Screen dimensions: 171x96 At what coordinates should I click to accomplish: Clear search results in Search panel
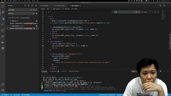pyautogui.click(x=29, y=6)
